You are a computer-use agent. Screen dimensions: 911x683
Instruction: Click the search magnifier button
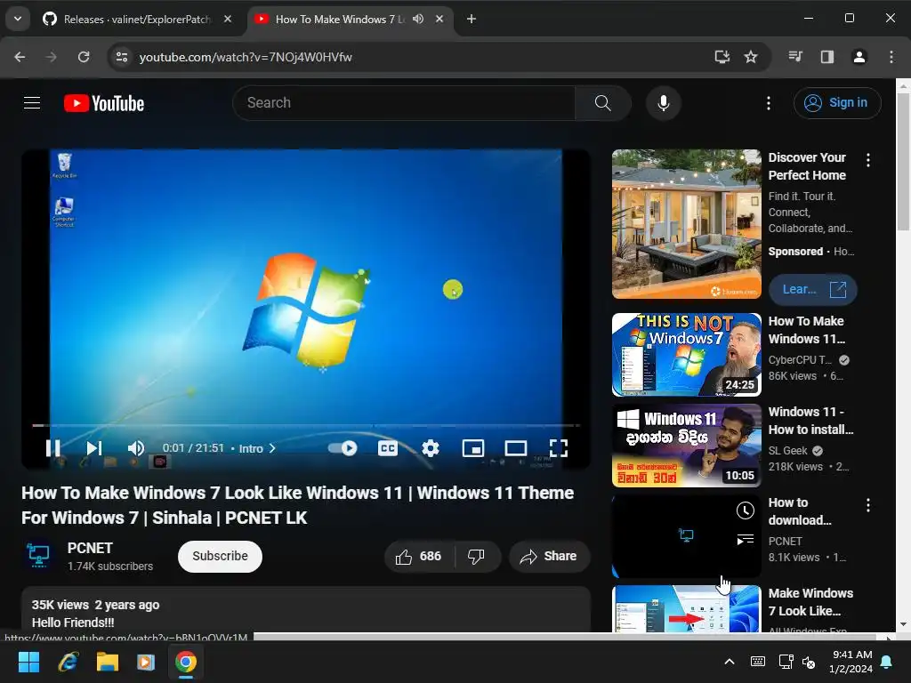point(602,103)
